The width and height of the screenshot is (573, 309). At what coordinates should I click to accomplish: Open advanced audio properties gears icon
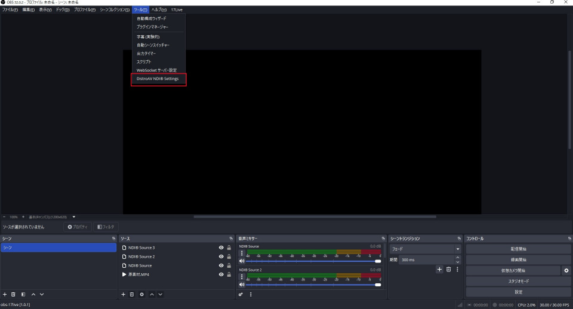click(x=241, y=294)
